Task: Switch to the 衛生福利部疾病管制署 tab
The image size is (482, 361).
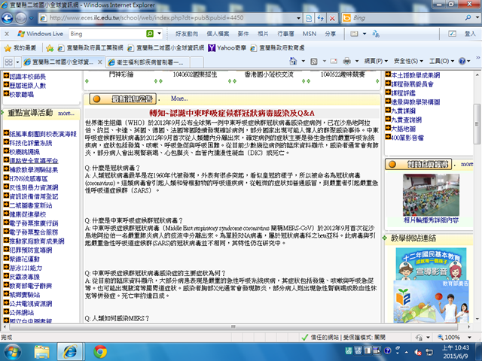Action: 148,62
